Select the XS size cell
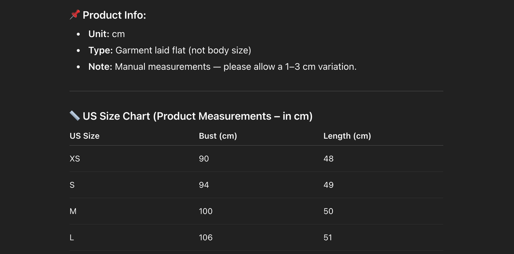Viewport: 514px width, 254px height. coord(75,159)
